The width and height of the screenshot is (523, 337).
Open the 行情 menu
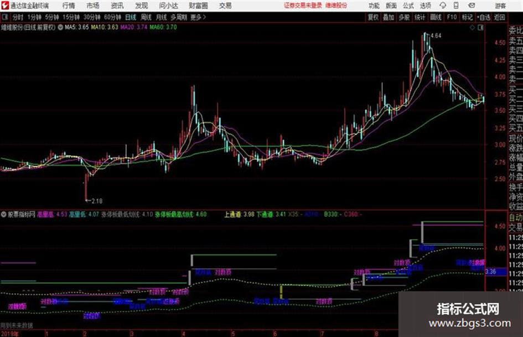(69, 6)
